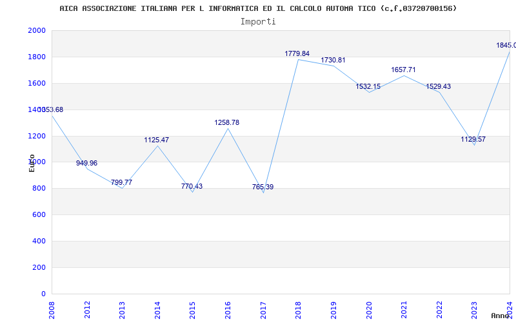Click the 1730.81 data label
Screen dimensions: 516x322
point(333,60)
